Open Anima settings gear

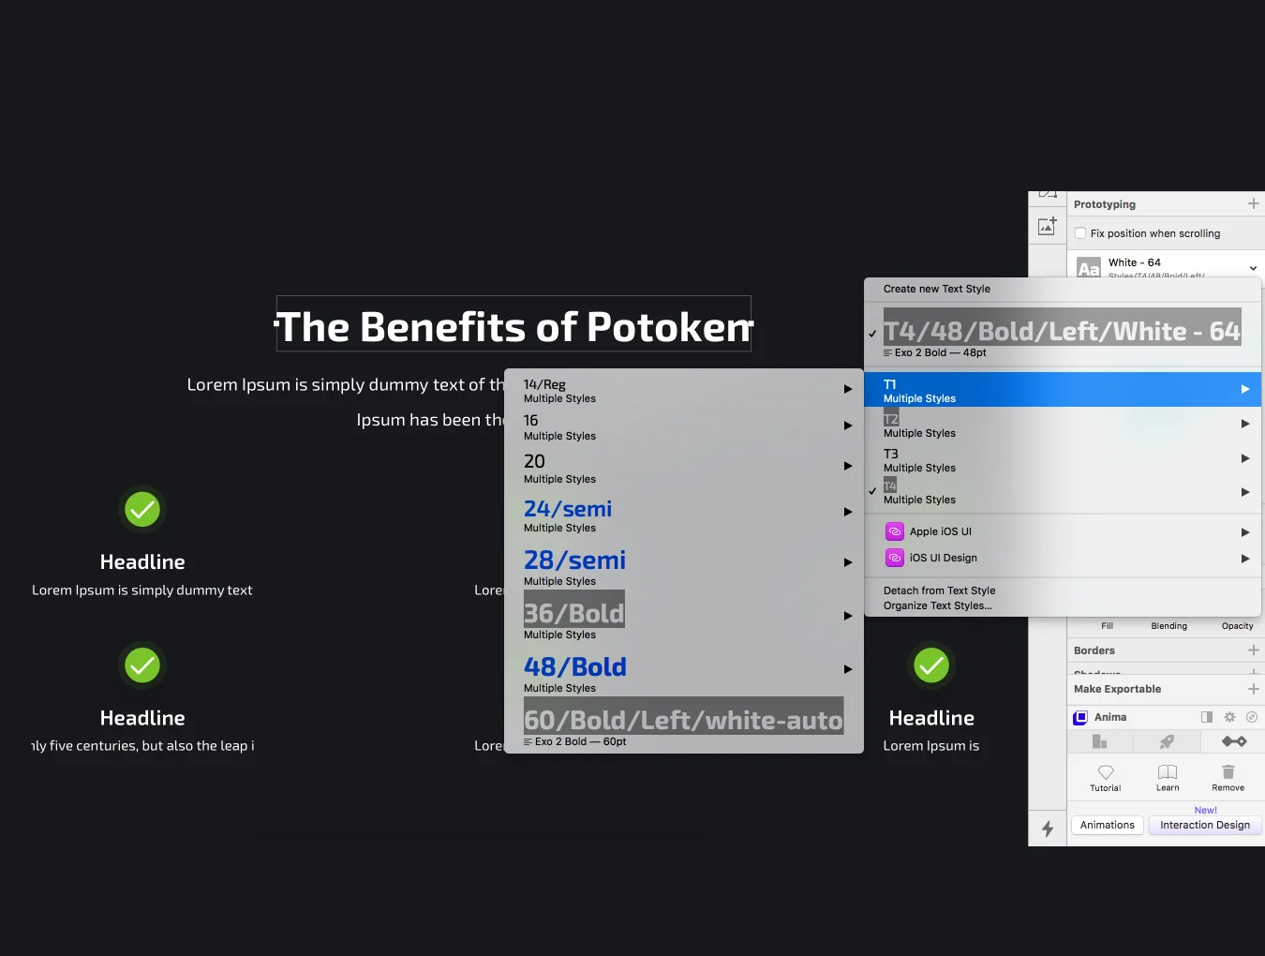(x=1229, y=717)
